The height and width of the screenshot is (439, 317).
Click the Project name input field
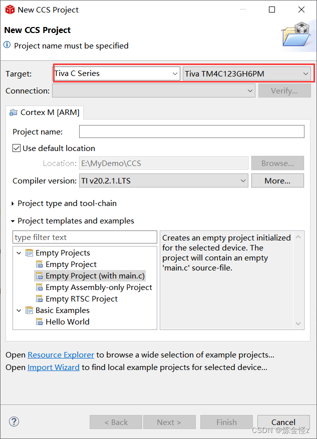coord(192,131)
